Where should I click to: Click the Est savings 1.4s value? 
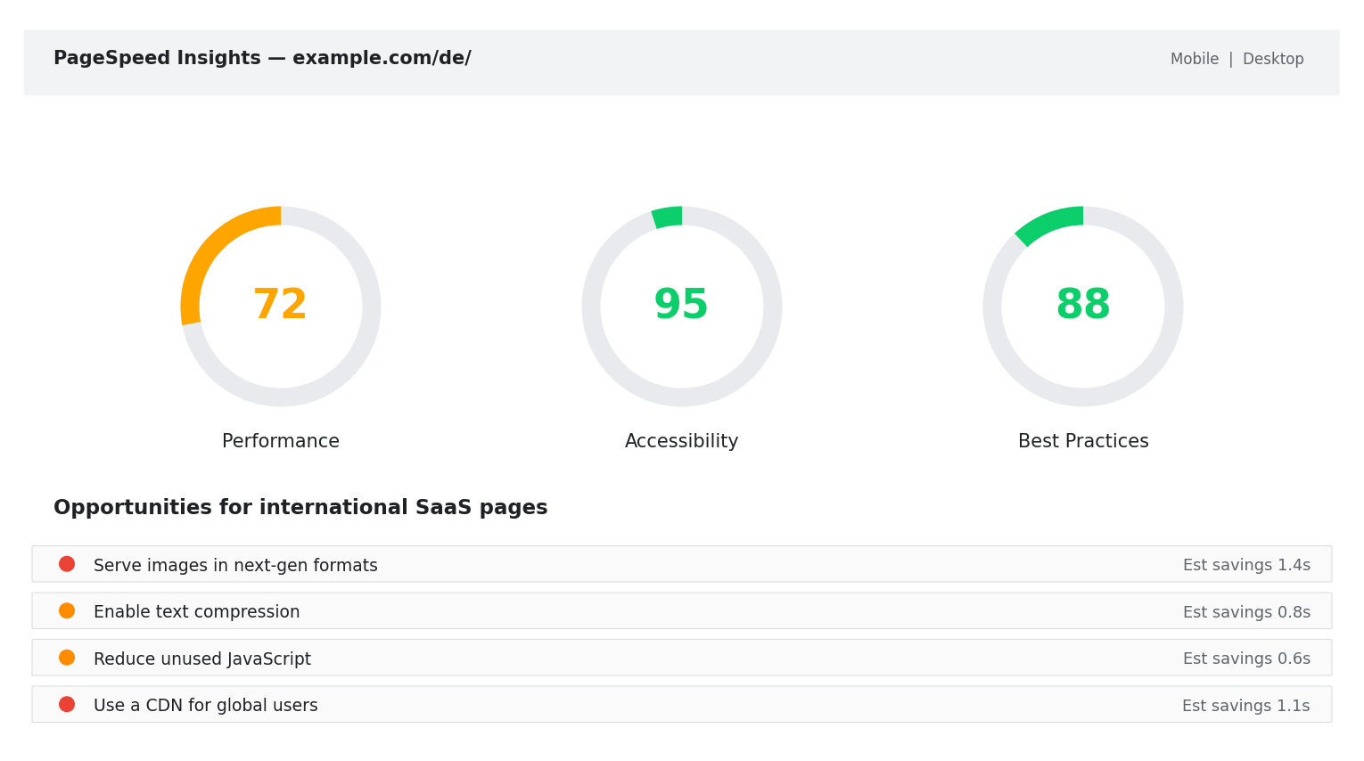click(x=1246, y=565)
